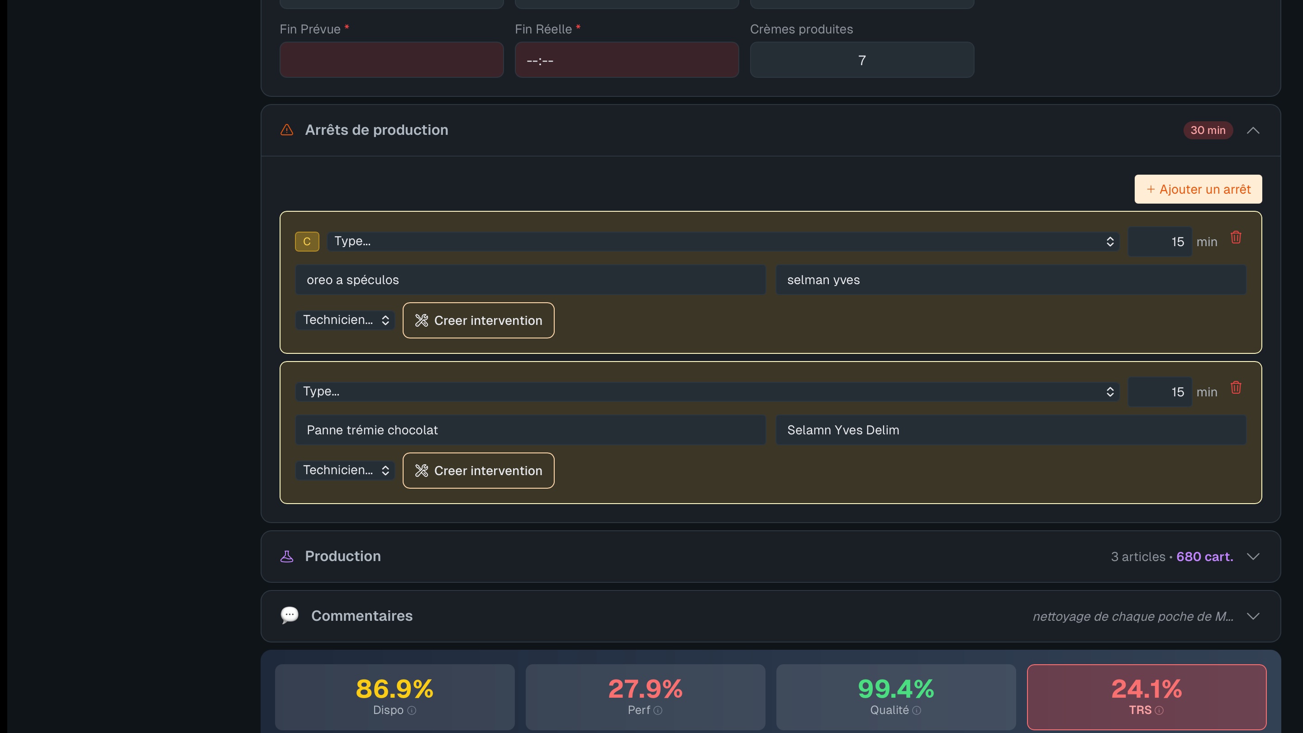Click Ajouter un arrêt button

pos(1198,189)
